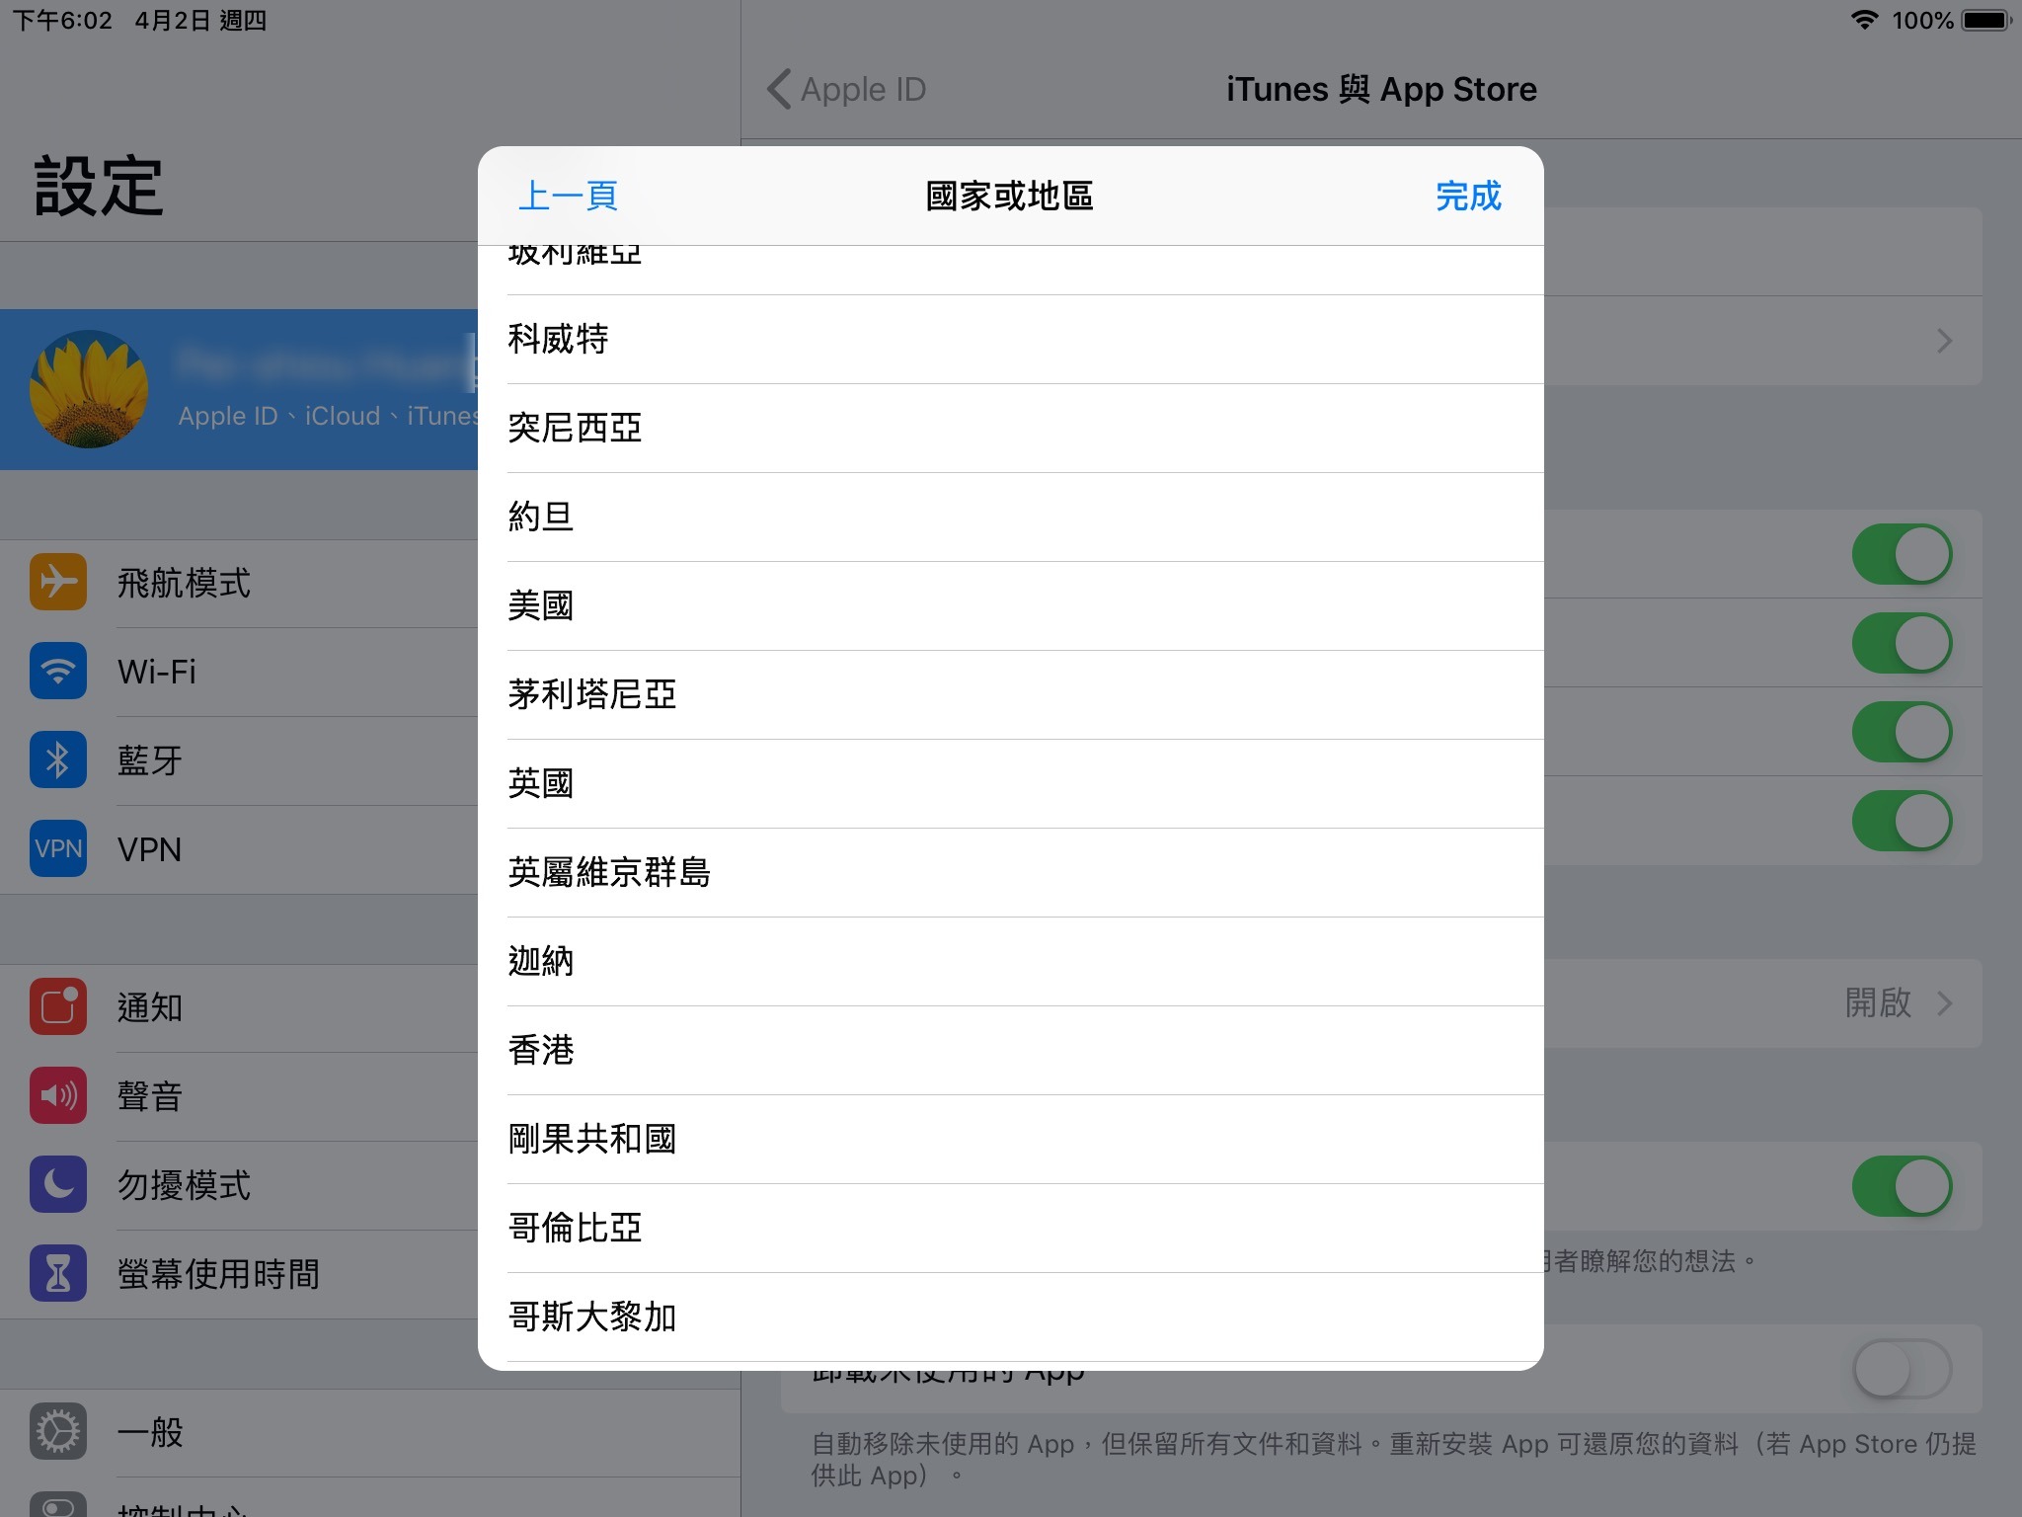Select the 通知 notifications icon
The width and height of the screenshot is (2022, 1517).
58,1006
